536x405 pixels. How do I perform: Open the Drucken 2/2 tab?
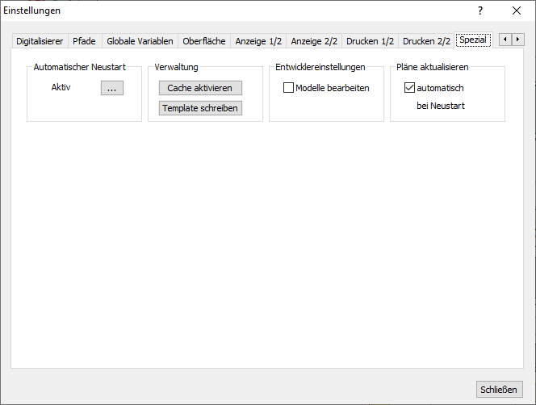426,41
